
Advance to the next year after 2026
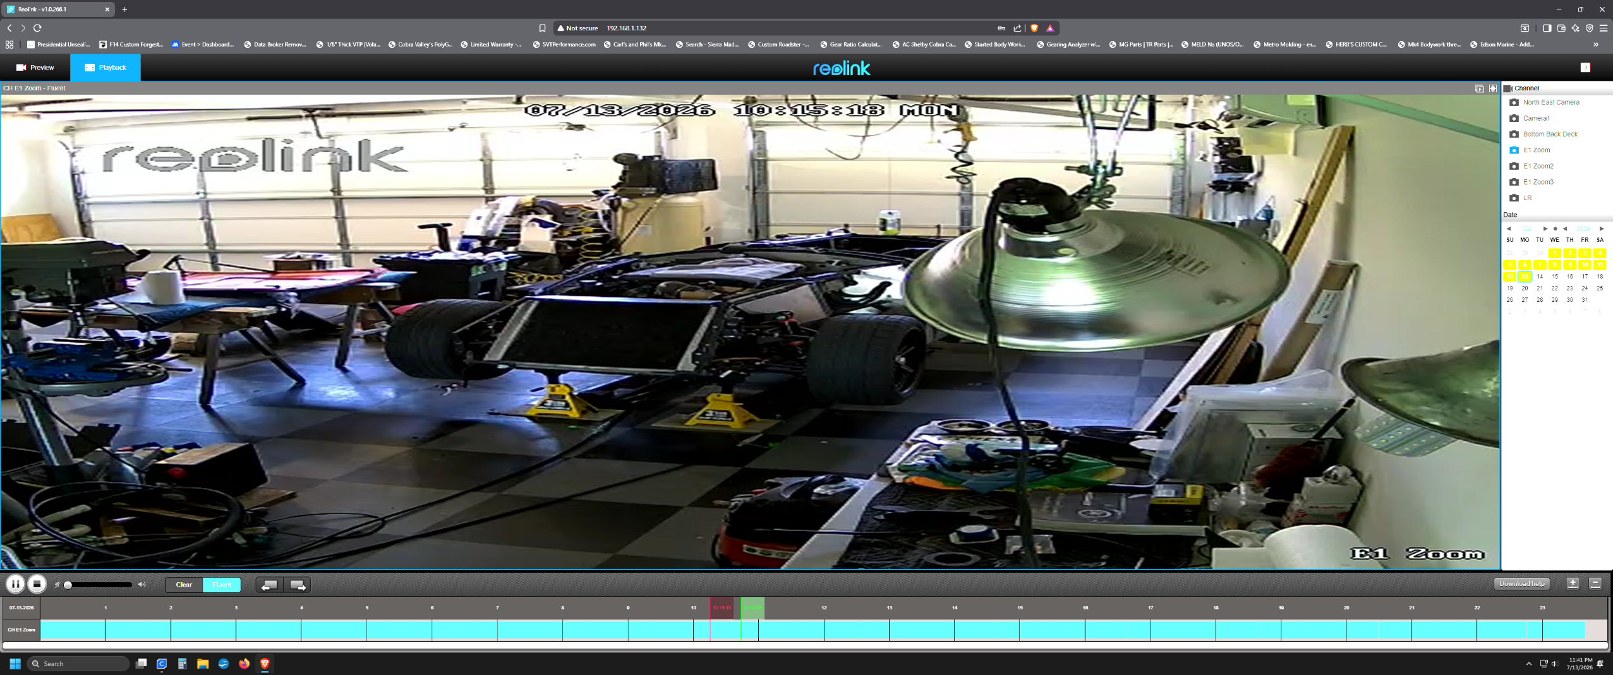coord(1601,228)
